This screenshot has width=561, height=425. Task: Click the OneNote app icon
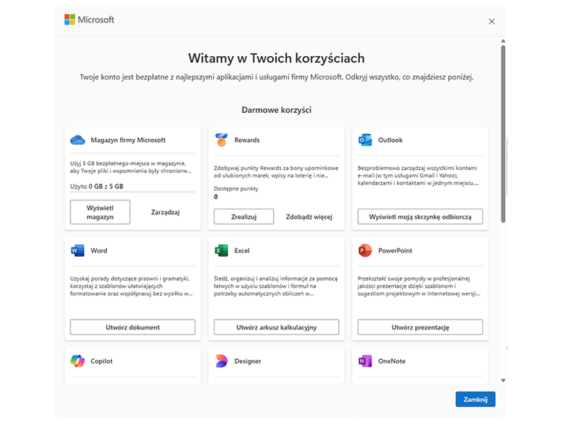(x=365, y=361)
